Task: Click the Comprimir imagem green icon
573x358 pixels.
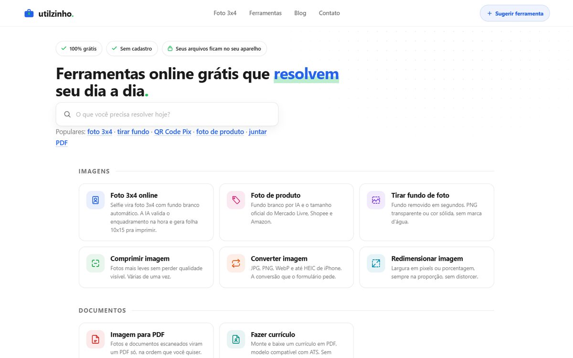Action: tap(95, 263)
